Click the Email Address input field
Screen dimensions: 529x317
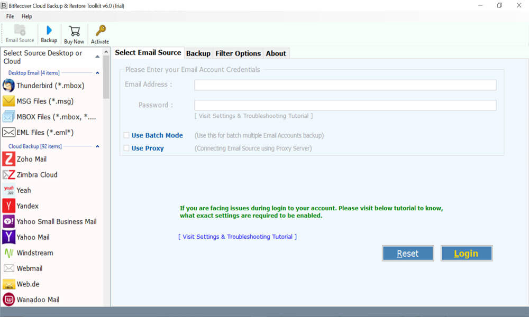(345, 85)
